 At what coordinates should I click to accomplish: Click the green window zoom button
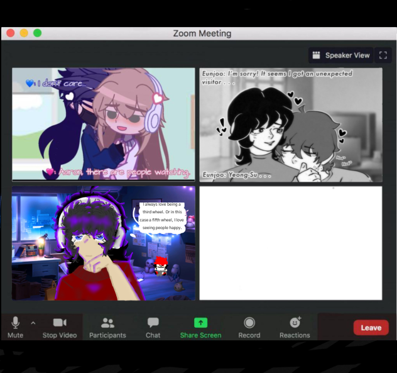pyautogui.click(x=37, y=33)
